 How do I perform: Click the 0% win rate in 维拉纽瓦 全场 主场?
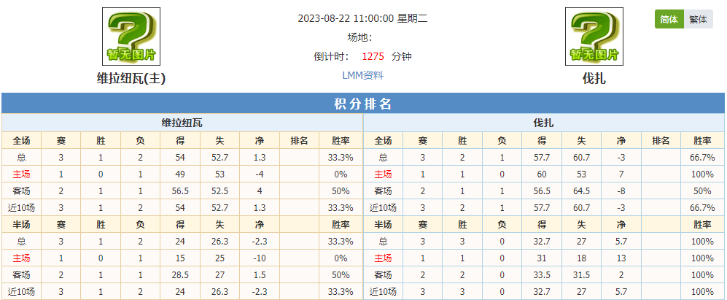[341, 174]
